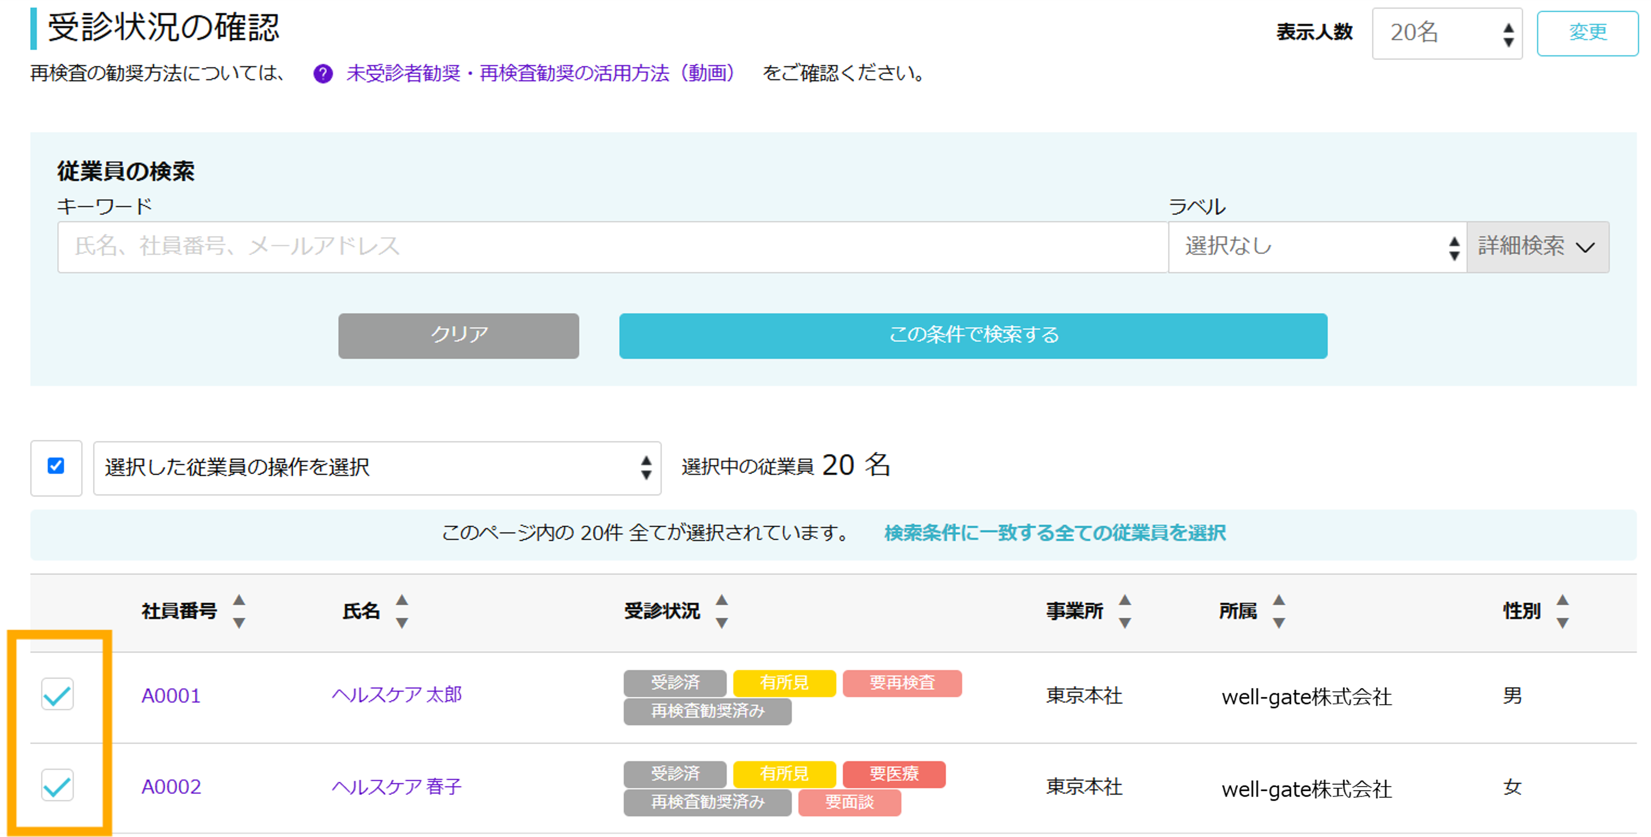This screenshot has height=837, width=1651.
Task: Click the purple help question-mark icon
Action: 323,74
